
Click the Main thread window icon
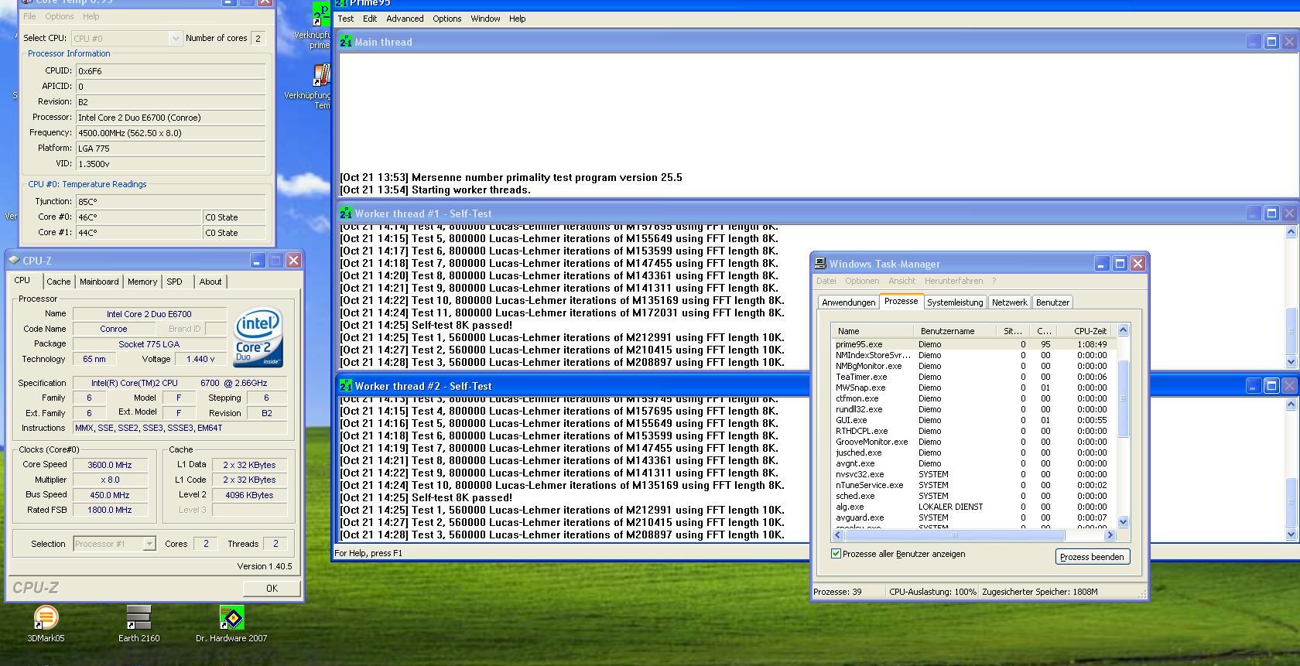point(345,42)
